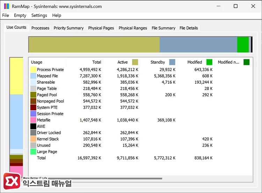
Task: Click the Process Private Modified 643,336 K
Action: [x=203, y=69]
